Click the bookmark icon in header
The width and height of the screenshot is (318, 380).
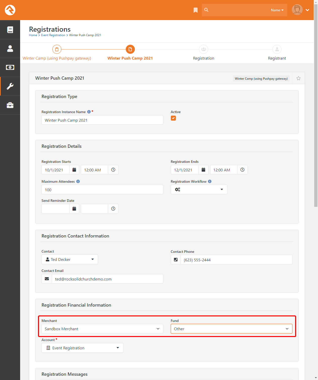click(x=195, y=10)
